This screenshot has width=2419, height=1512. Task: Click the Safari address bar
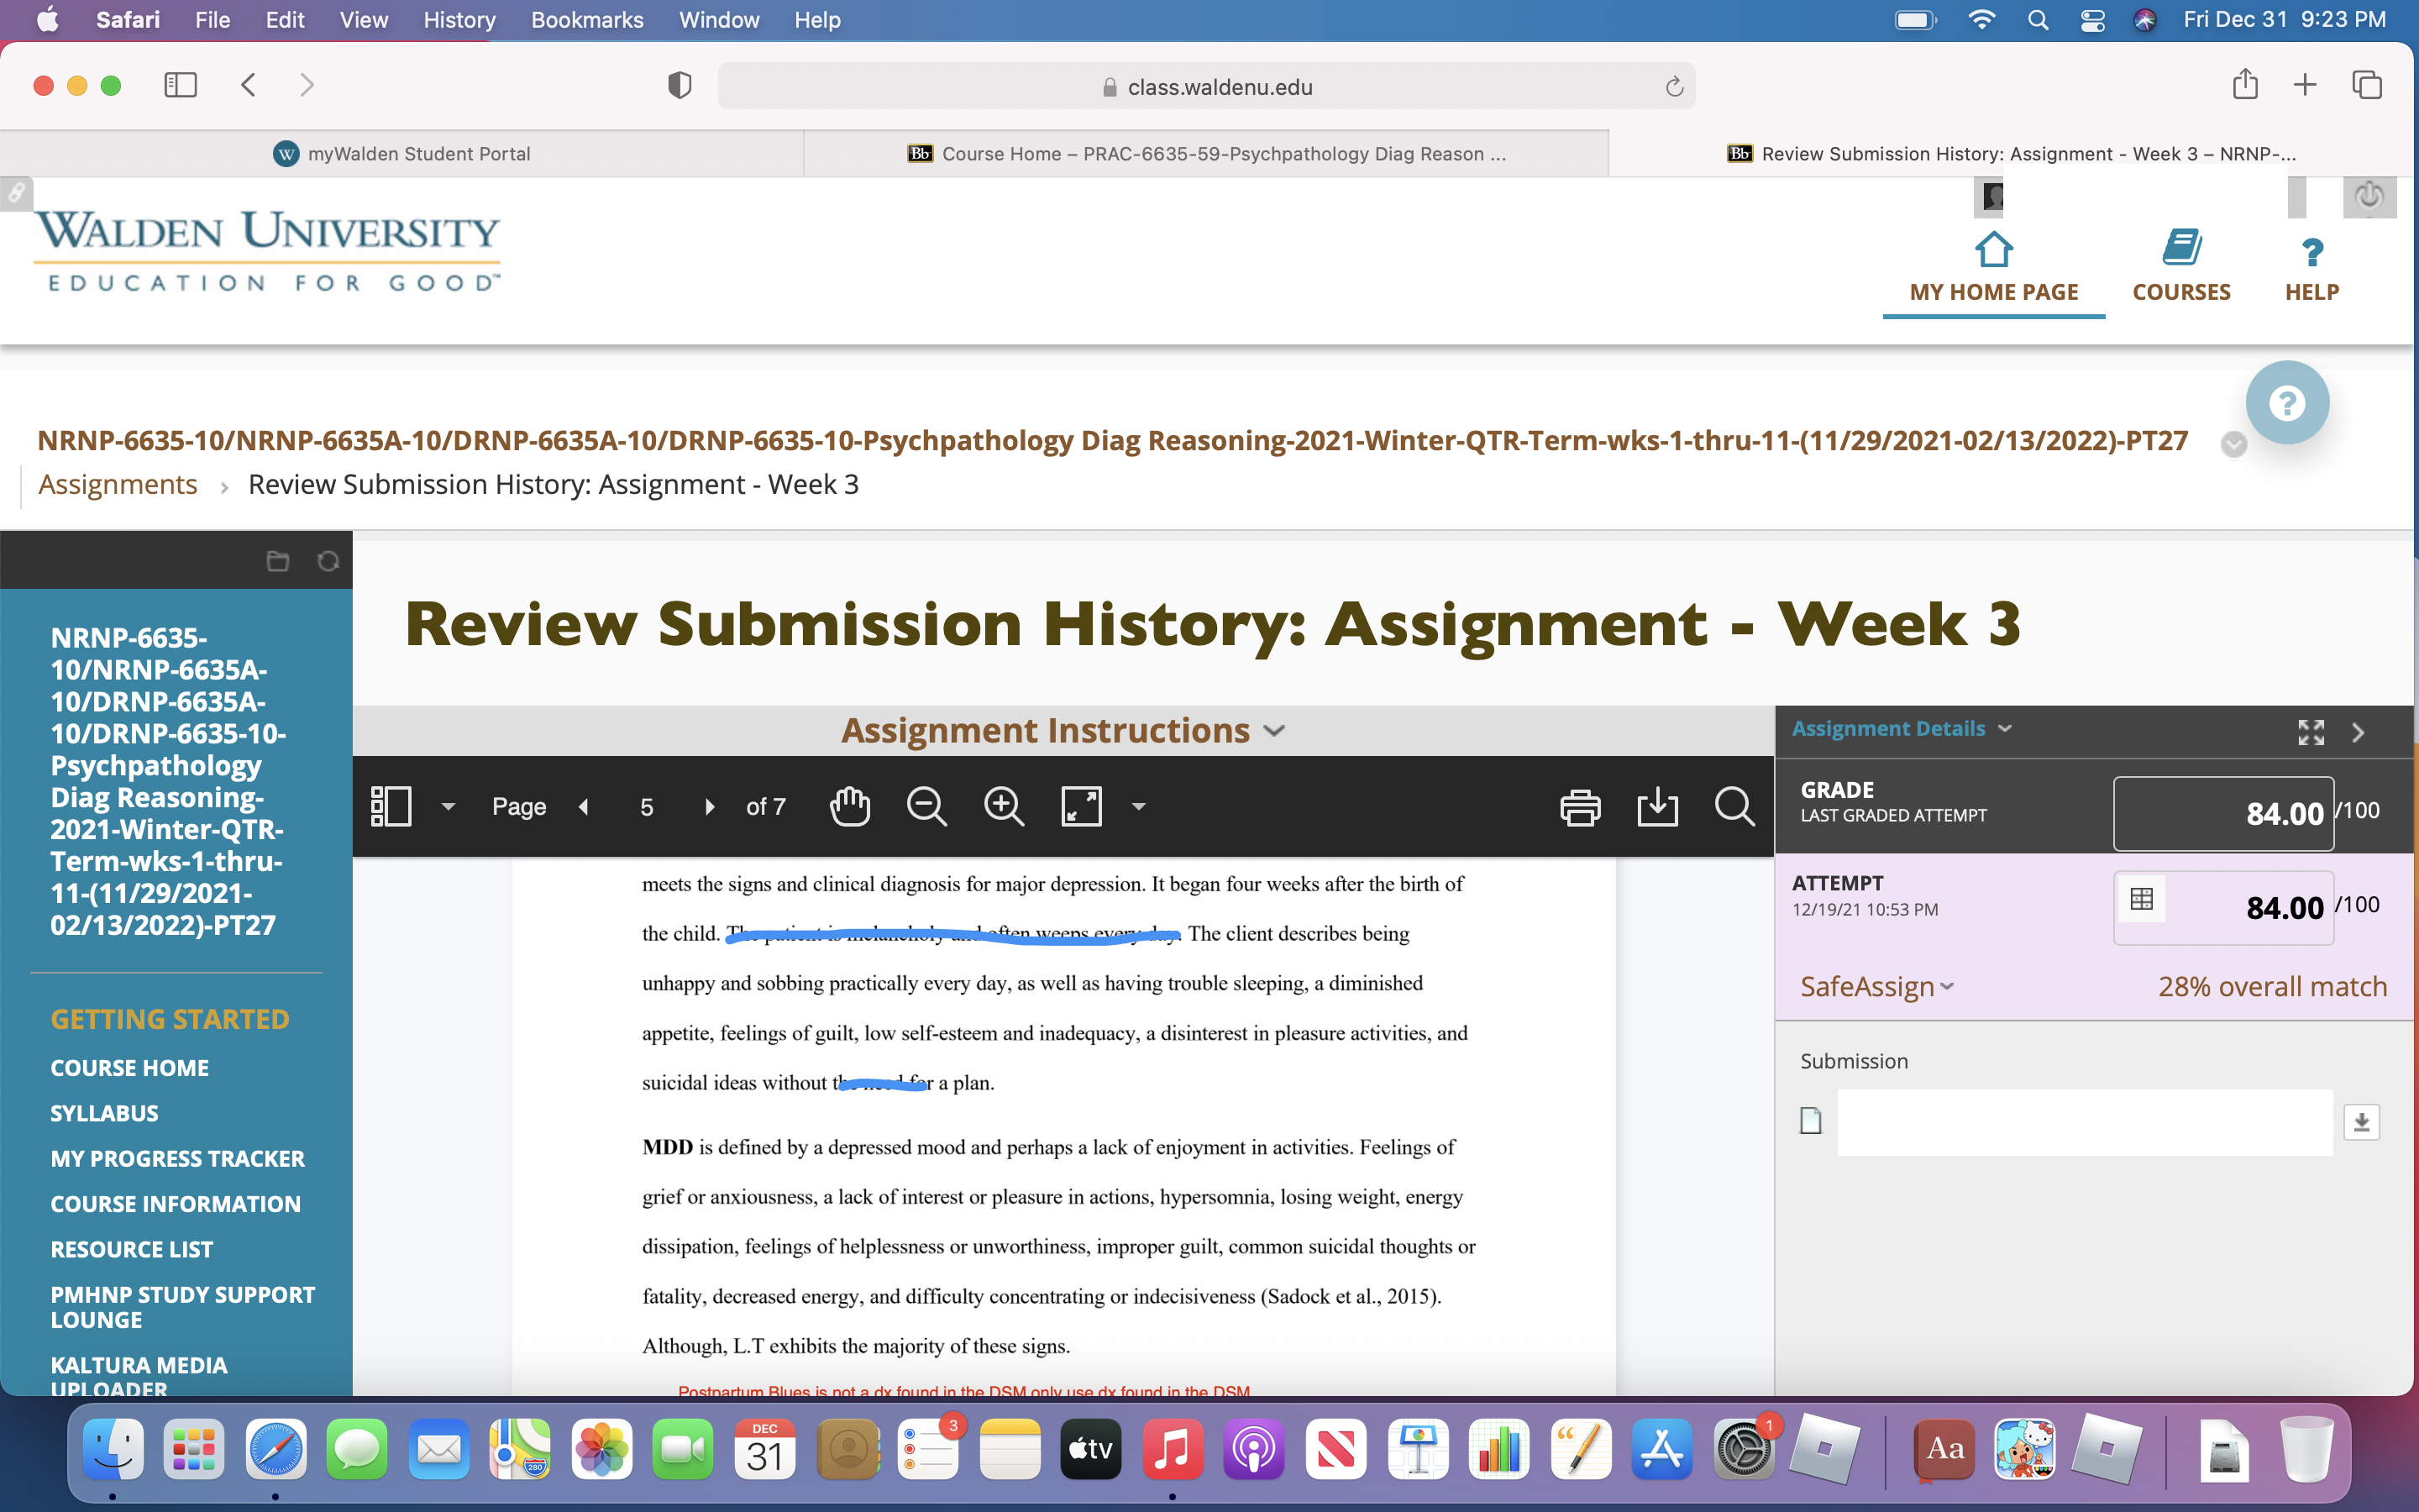tap(1205, 87)
